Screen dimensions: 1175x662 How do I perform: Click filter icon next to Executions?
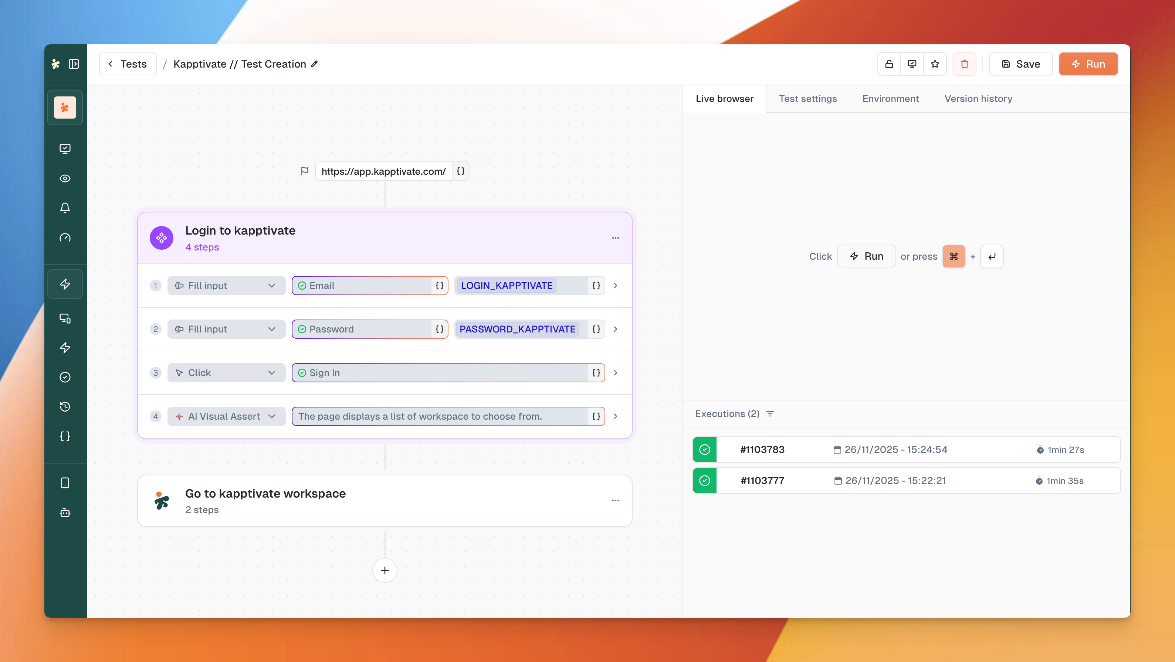[x=770, y=414]
